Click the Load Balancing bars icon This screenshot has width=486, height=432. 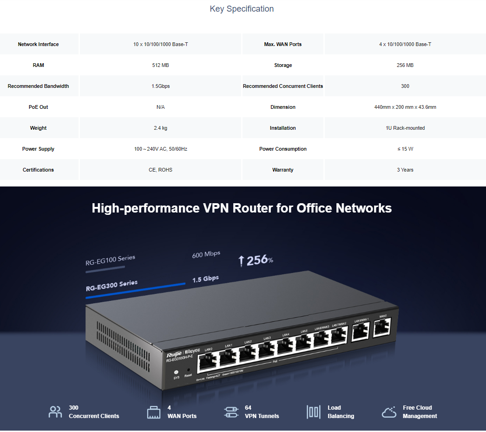[313, 412]
